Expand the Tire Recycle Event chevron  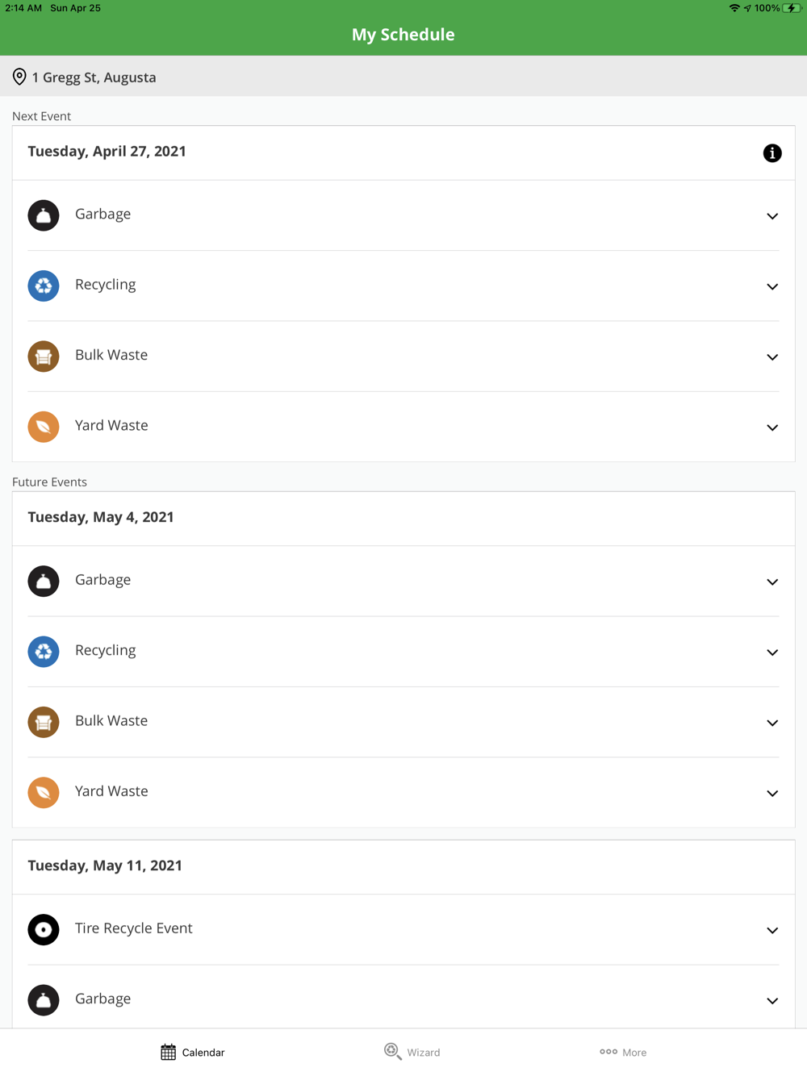coord(771,931)
